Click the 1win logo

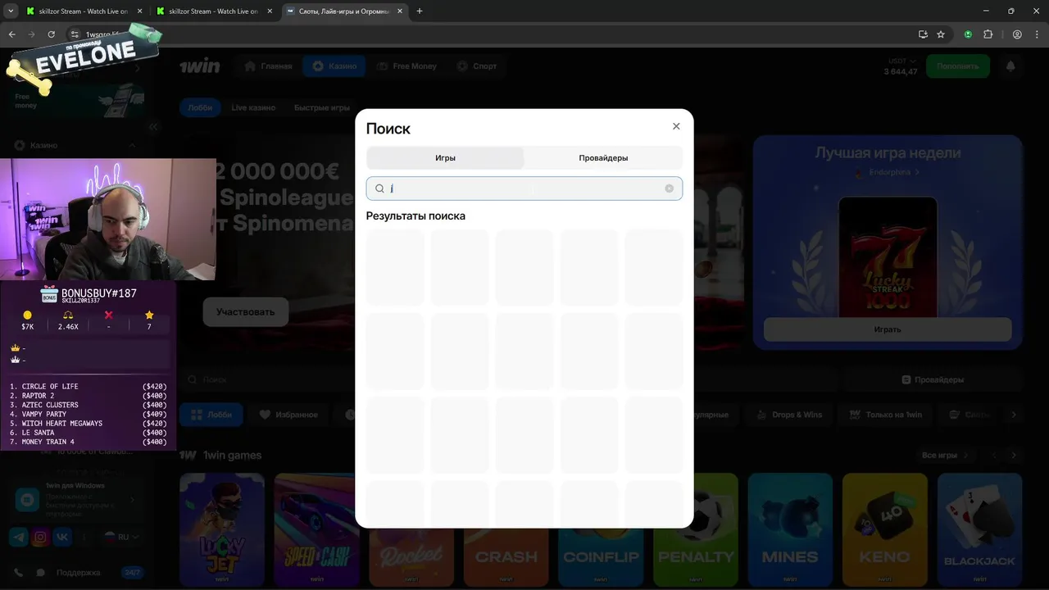200,66
